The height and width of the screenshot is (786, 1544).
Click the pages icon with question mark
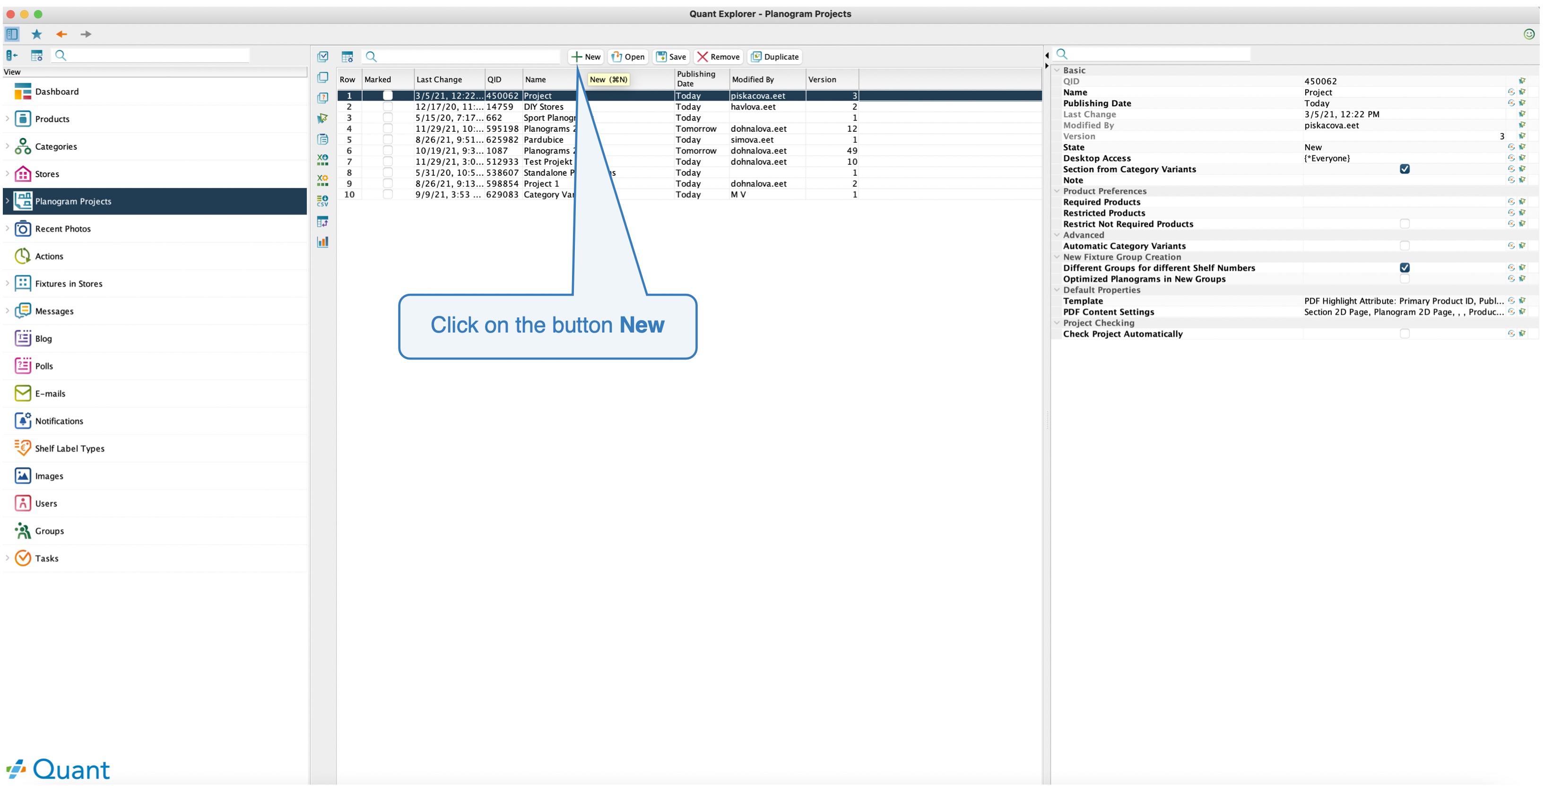[322, 98]
